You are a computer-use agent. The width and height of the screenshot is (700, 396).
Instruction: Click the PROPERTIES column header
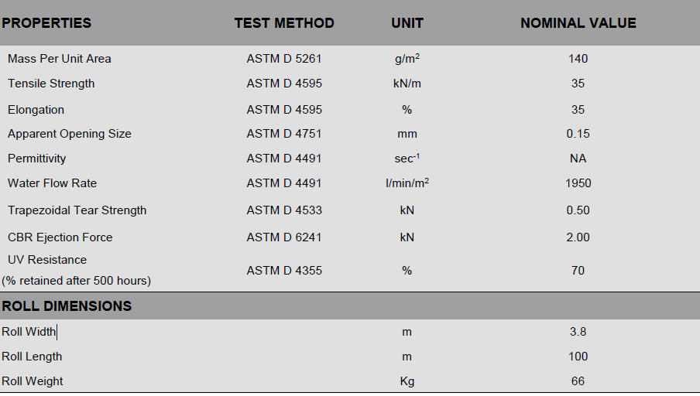tap(46, 23)
